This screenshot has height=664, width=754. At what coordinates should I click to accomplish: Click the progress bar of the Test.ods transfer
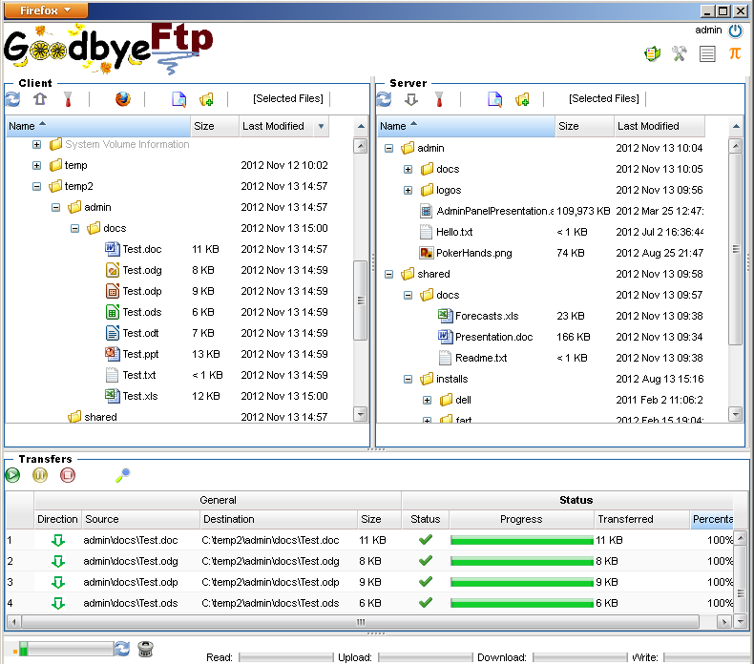pos(522,603)
